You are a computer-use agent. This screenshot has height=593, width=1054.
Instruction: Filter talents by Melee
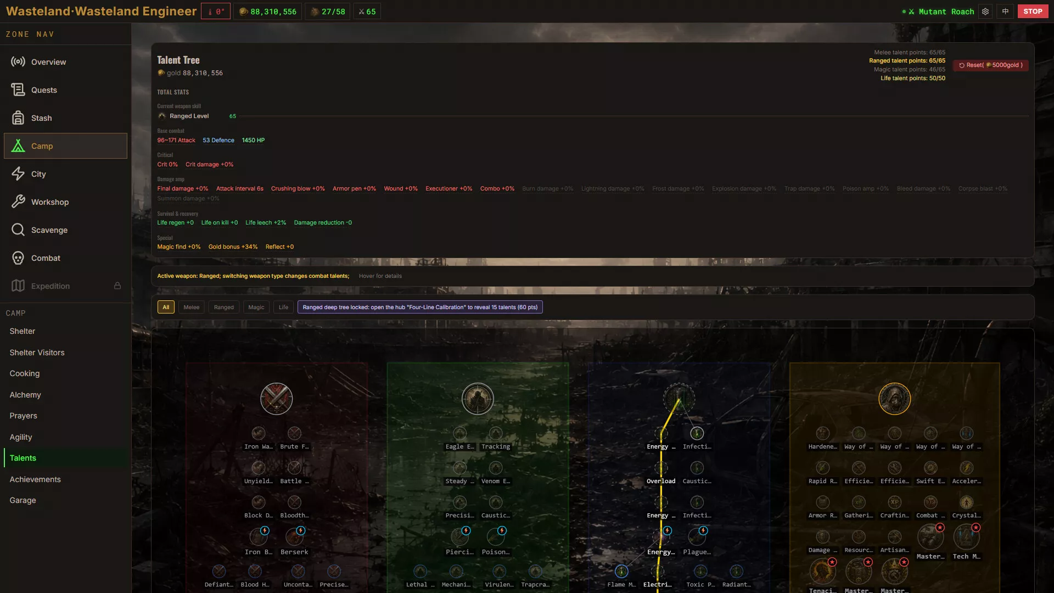pyautogui.click(x=192, y=307)
